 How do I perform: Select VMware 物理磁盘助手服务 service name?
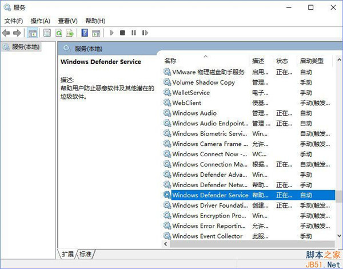click(208, 72)
